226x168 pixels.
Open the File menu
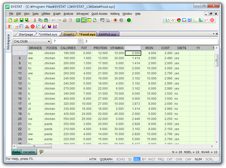click(x=11, y=14)
